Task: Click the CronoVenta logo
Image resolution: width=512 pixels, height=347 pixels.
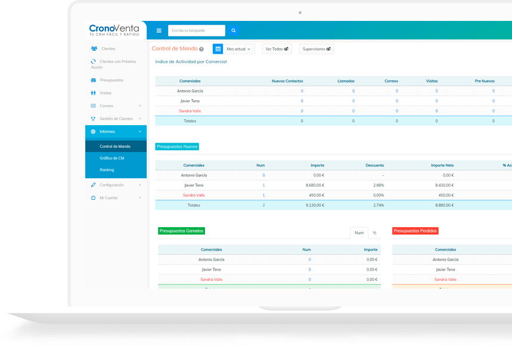Action: (x=114, y=30)
